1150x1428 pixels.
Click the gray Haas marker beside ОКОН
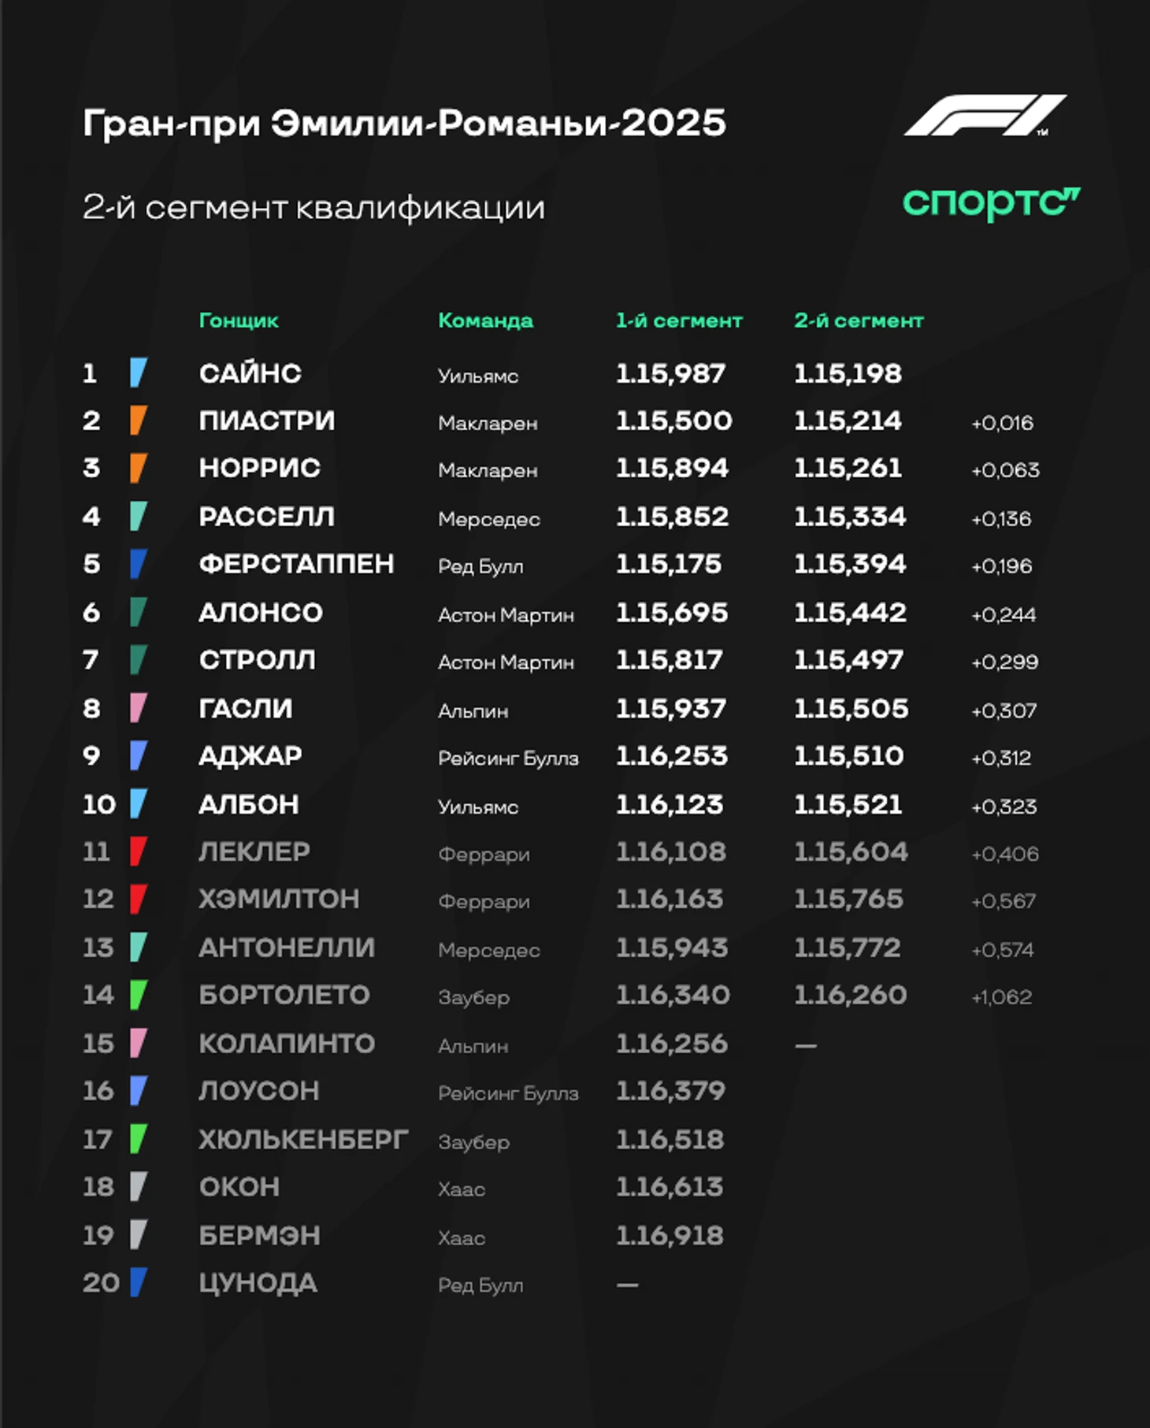139,1186
